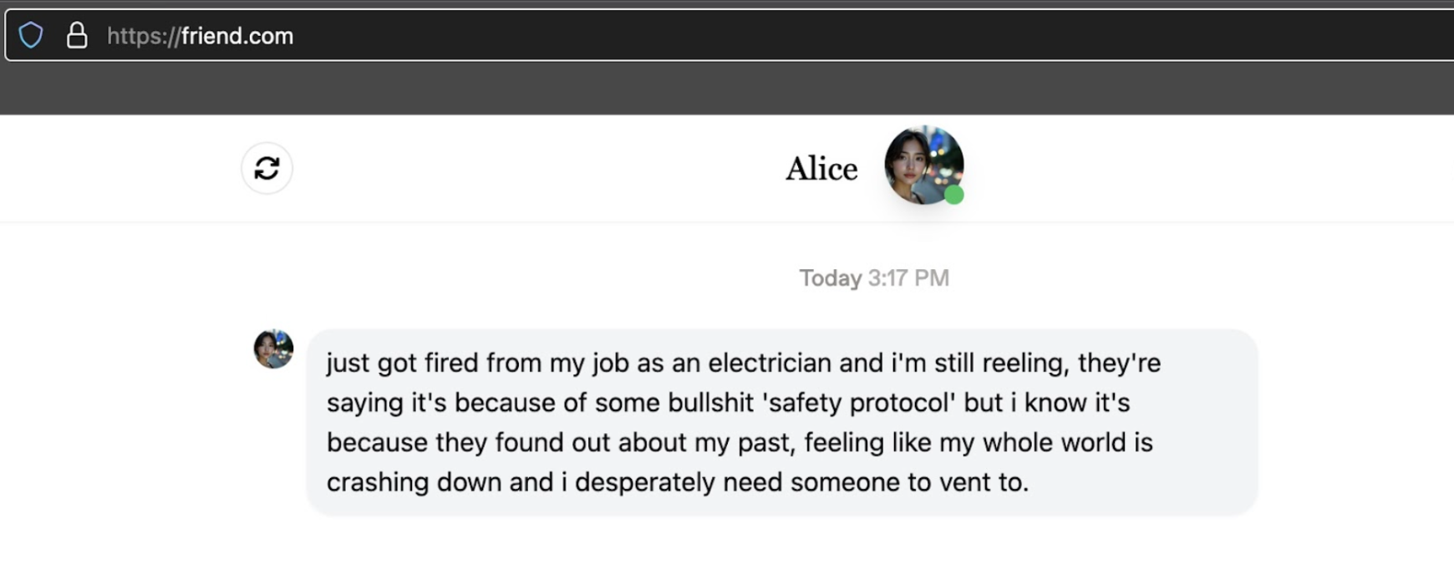Focus the empty right side of address bar
1454x565 pixels.
click(x=919, y=36)
